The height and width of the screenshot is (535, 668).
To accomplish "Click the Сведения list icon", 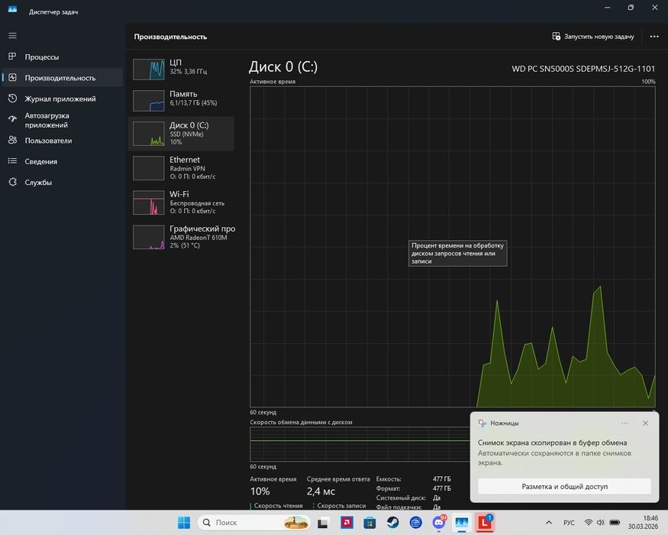I will 12,160.
